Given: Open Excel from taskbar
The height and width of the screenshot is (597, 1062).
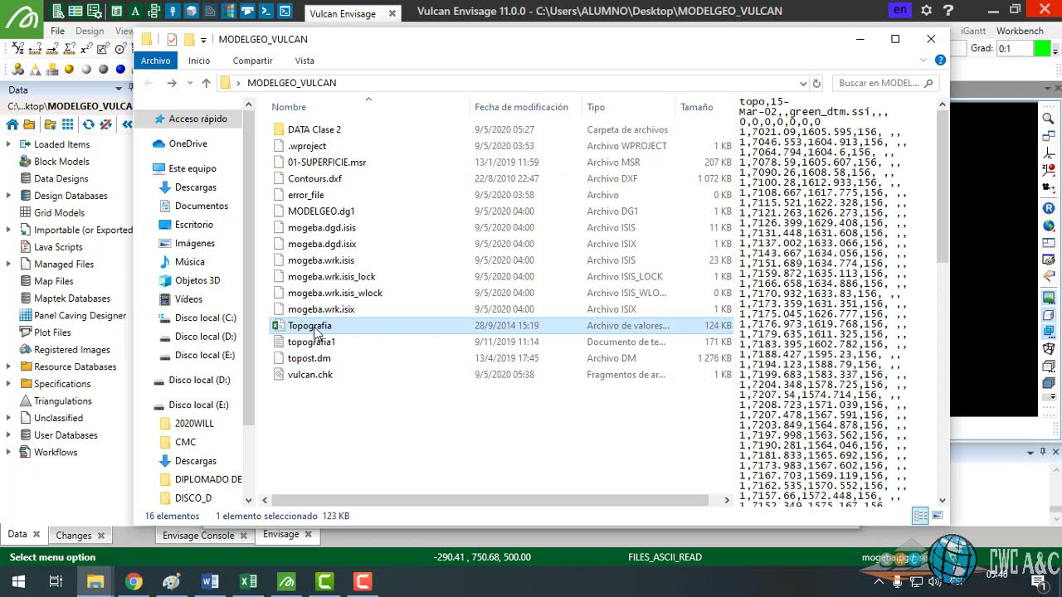Looking at the screenshot, I should tap(248, 581).
